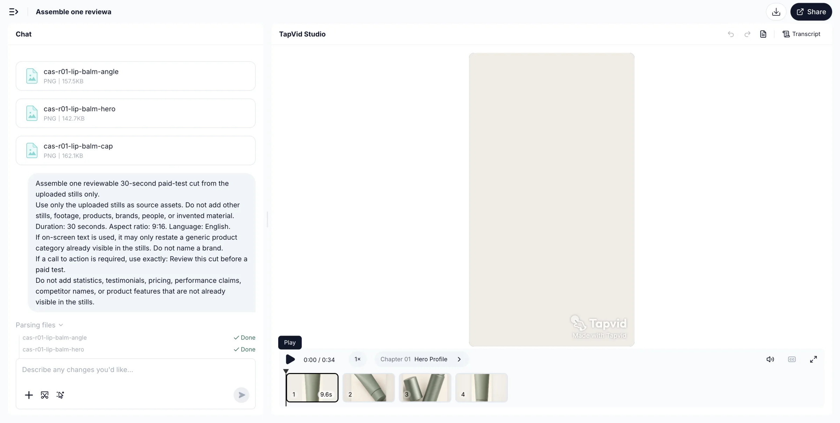Open the Chapter 01 Hero Profile selector
The height and width of the screenshot is (423, 840).
click(421, 359)
